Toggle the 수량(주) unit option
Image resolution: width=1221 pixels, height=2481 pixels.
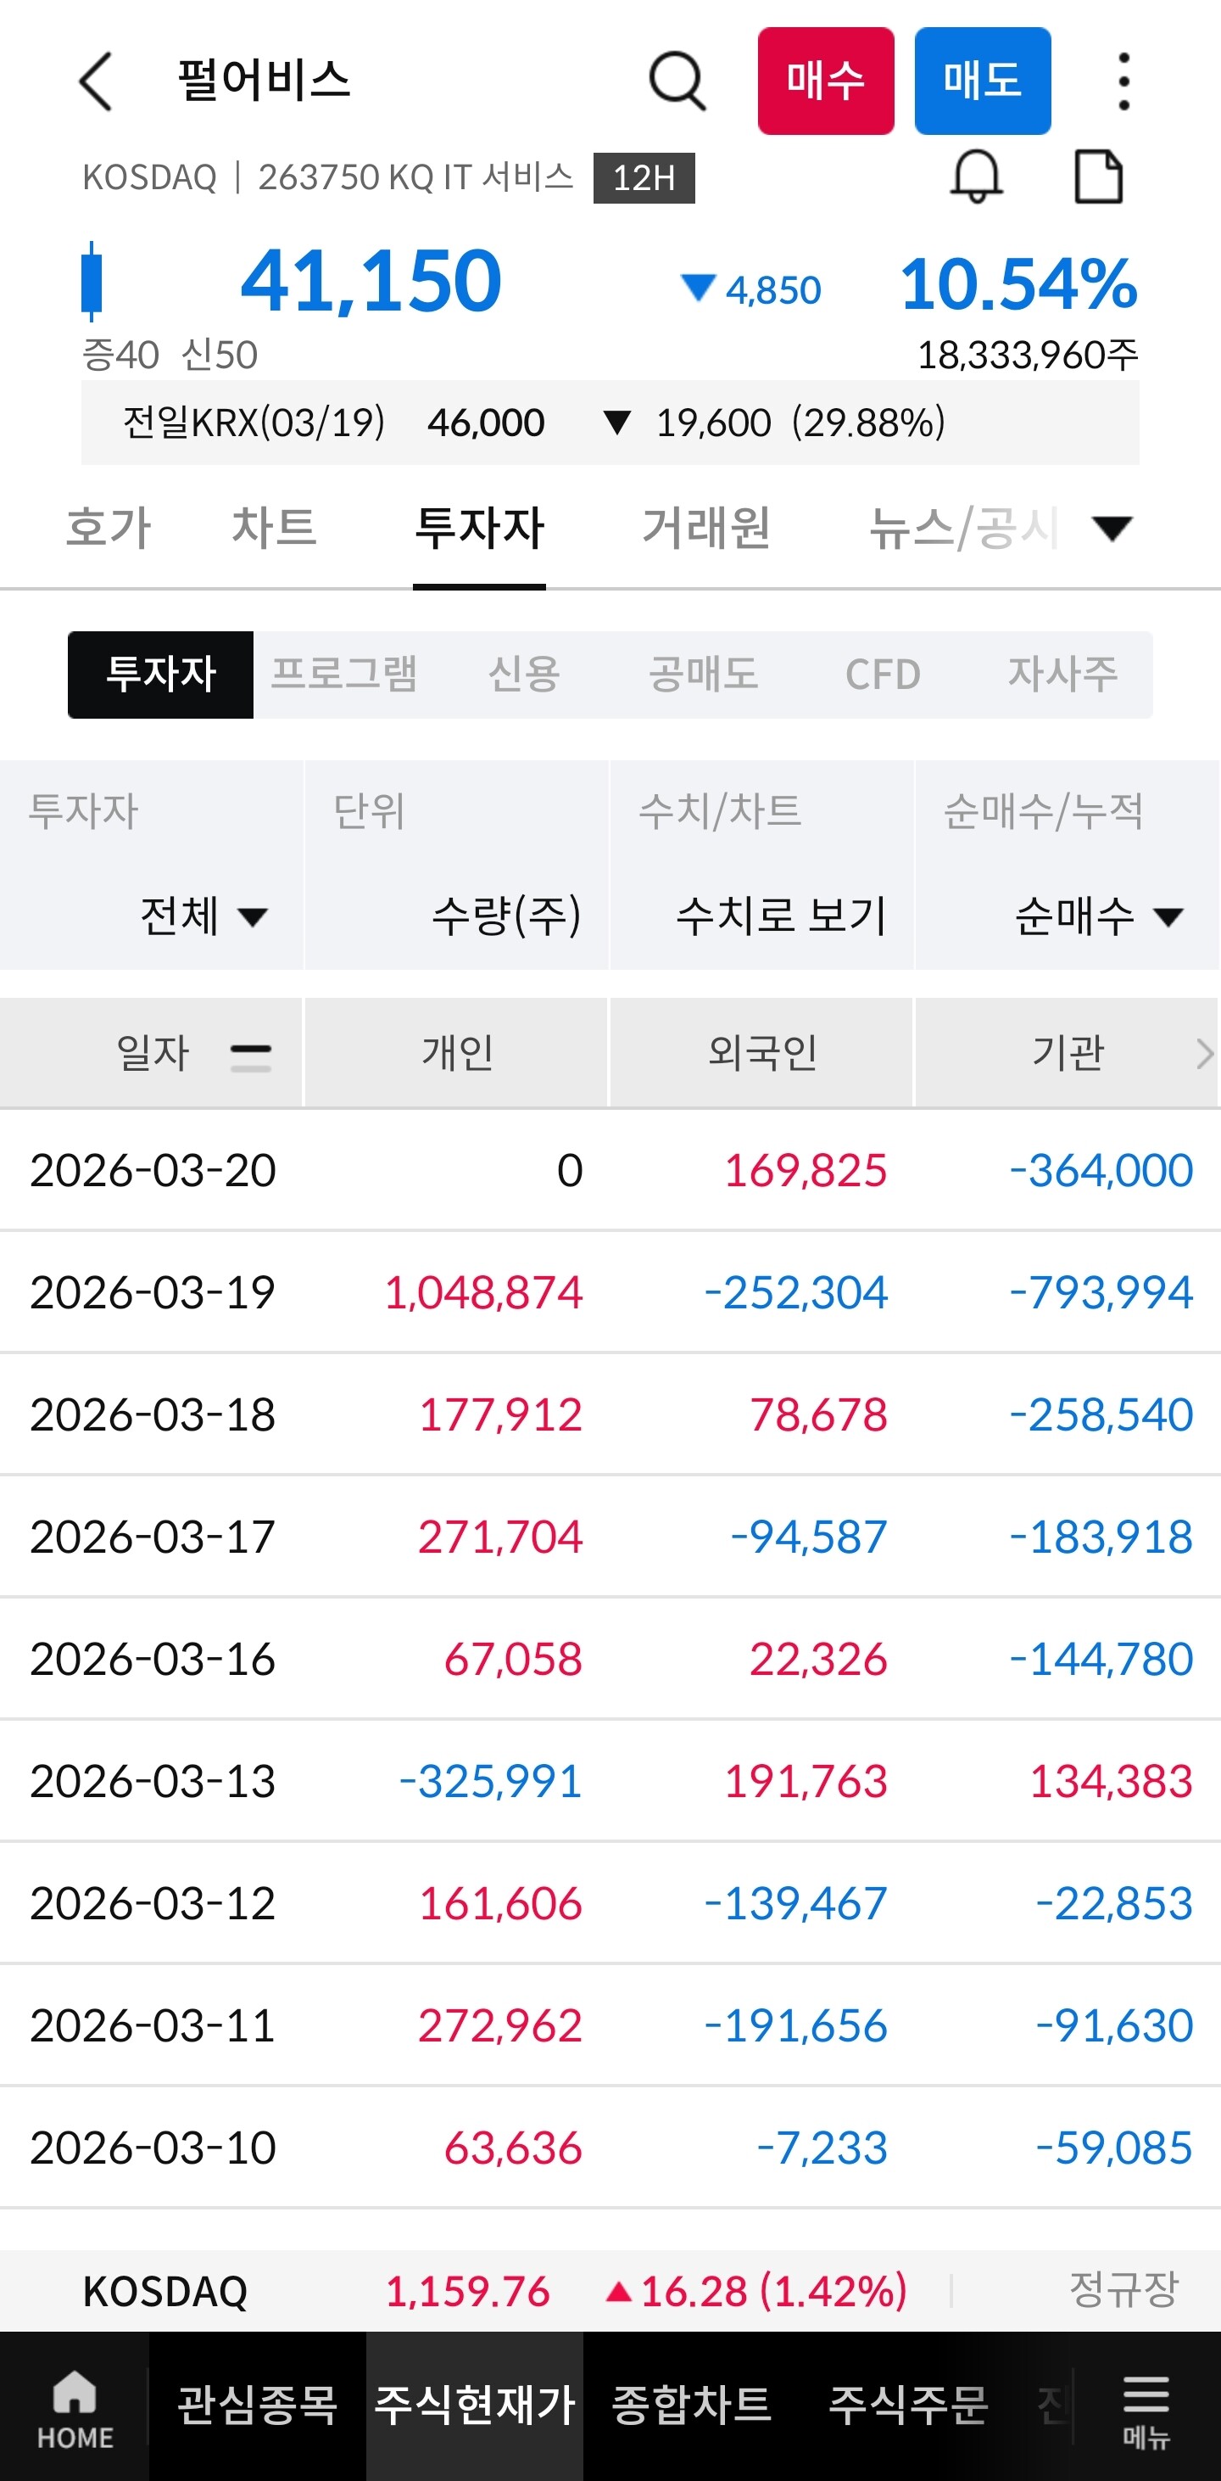pos(506,915)
